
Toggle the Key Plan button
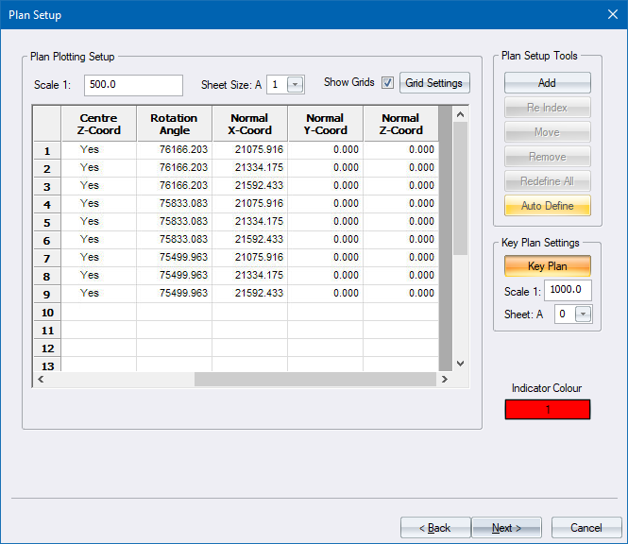[547, 266]
